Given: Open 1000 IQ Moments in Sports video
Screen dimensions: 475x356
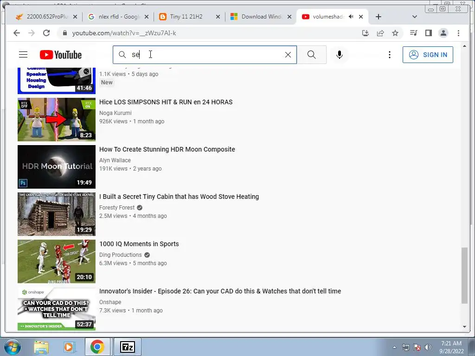Looking at the screenshot, I should pos(139,244).
